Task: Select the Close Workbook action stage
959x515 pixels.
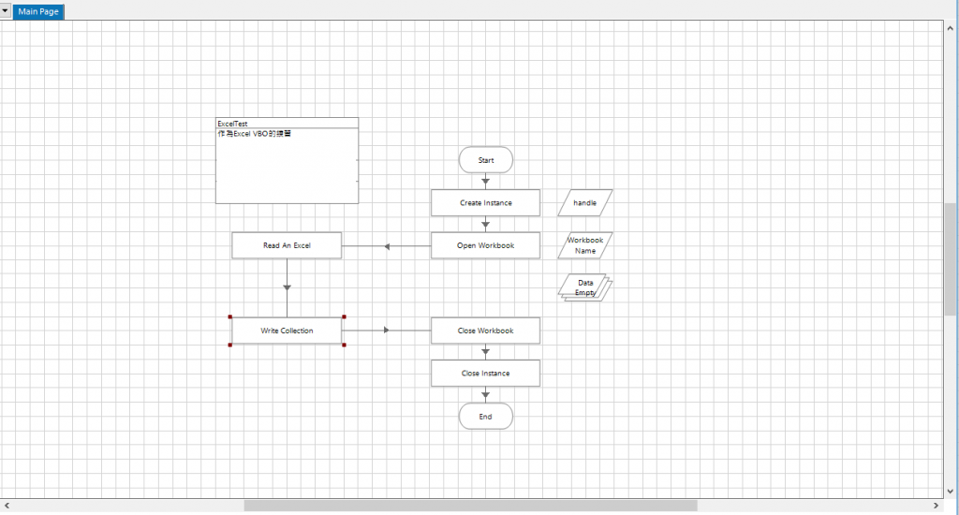Action: [x=486, y=331]
